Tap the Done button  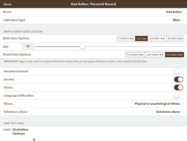(x=7, y=4)
